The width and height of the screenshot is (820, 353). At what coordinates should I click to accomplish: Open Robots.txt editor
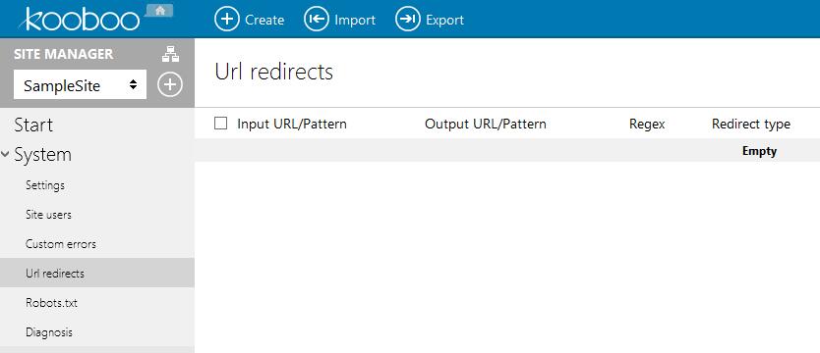pos(51,303)
